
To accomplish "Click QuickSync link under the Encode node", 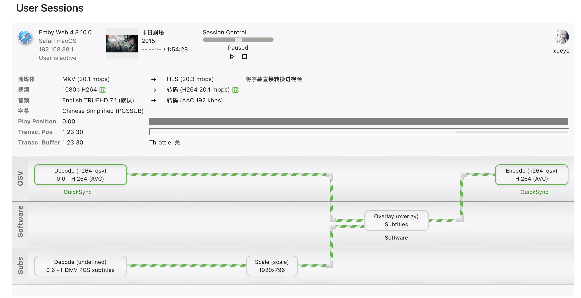I will click(x=534, y=192).
